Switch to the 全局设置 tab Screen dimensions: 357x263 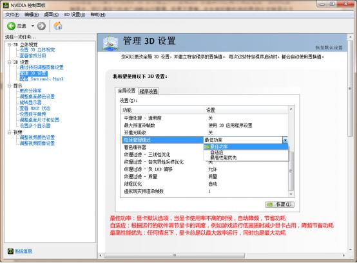pos(126,91)
